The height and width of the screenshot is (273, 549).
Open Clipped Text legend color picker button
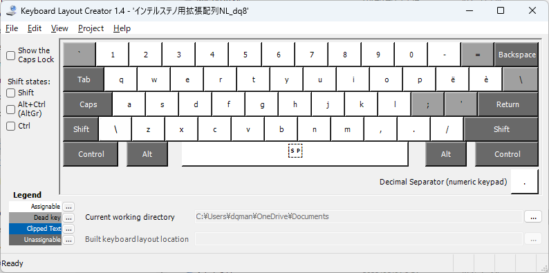pos(68,229)
